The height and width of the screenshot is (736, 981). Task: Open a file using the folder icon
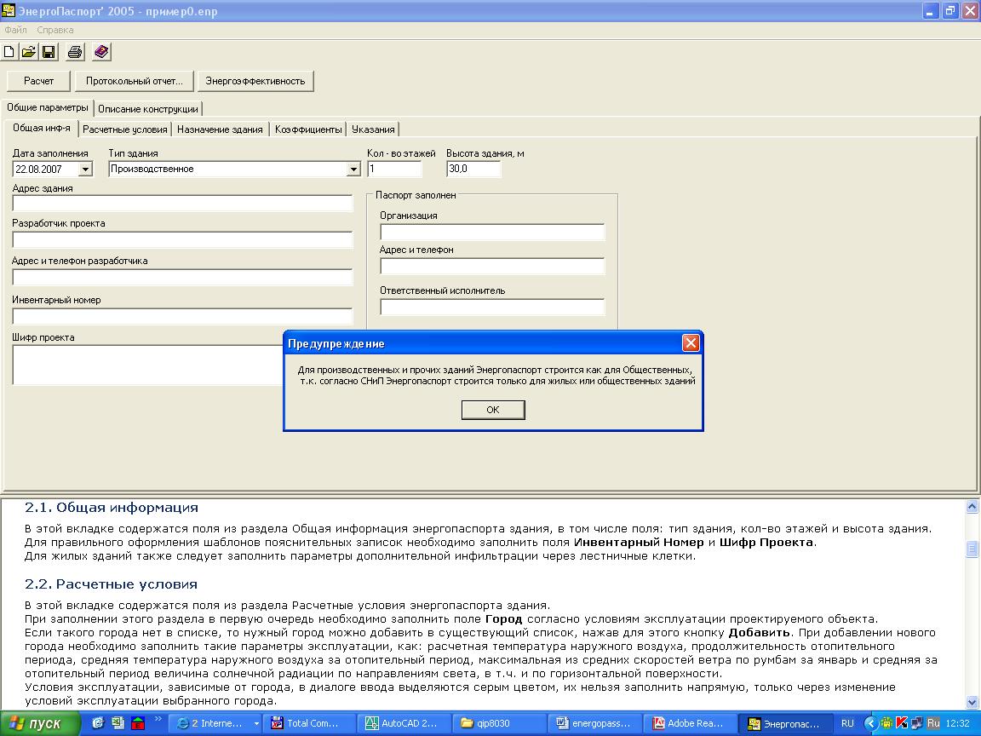point(29,53)
